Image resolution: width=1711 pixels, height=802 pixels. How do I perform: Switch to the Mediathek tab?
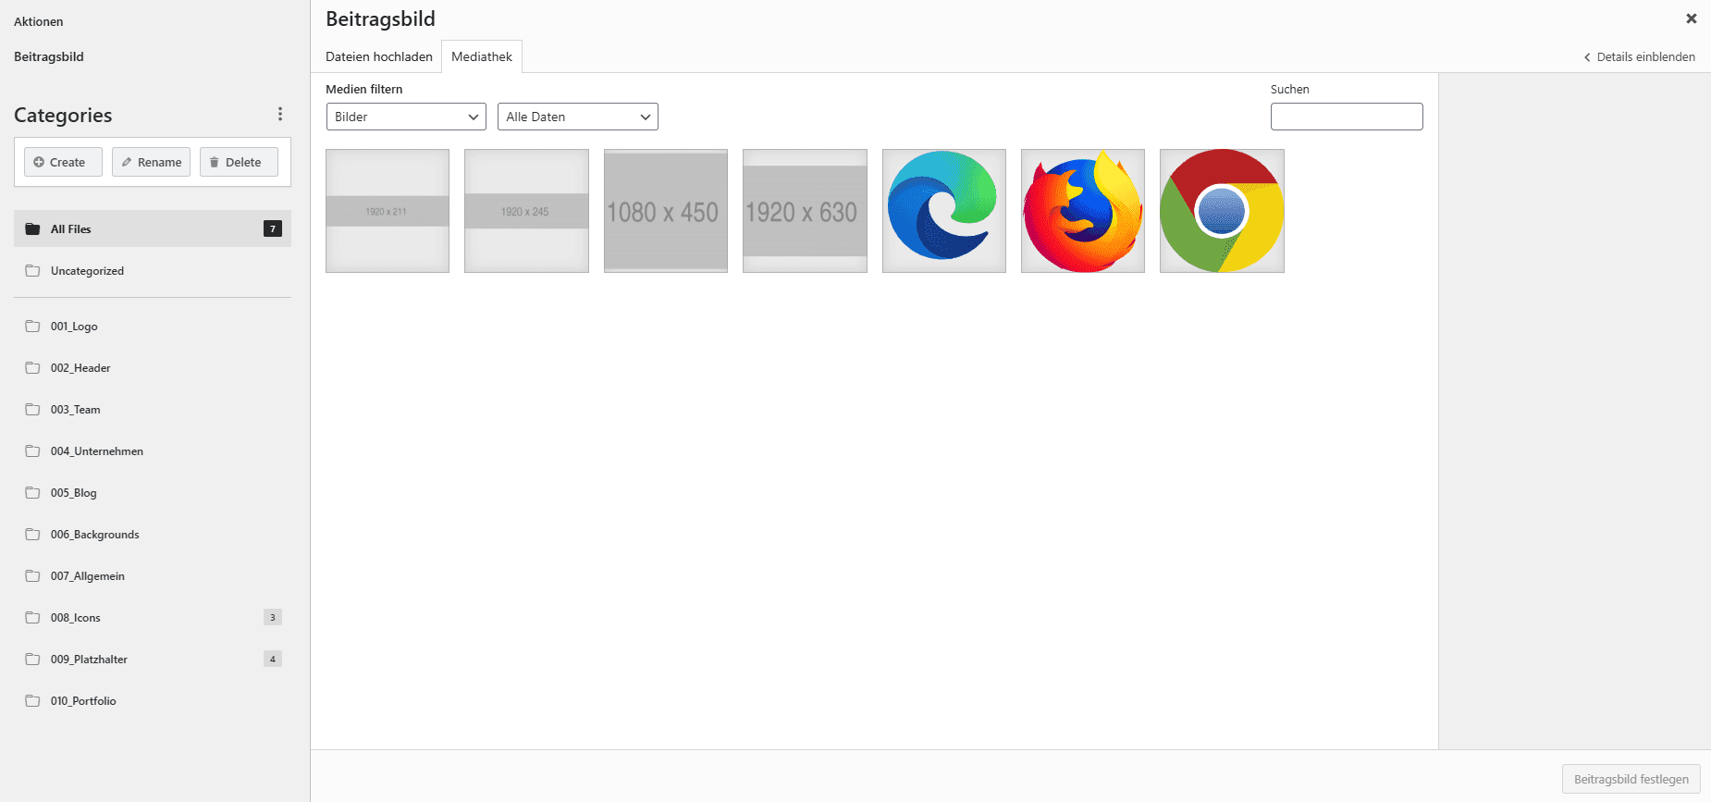tap(482, 56)
